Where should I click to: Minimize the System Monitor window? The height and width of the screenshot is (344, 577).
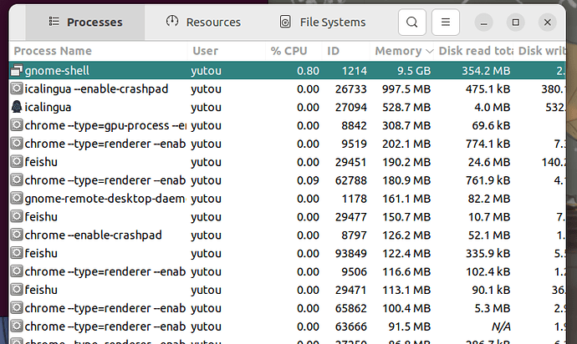tap(484, 23)
